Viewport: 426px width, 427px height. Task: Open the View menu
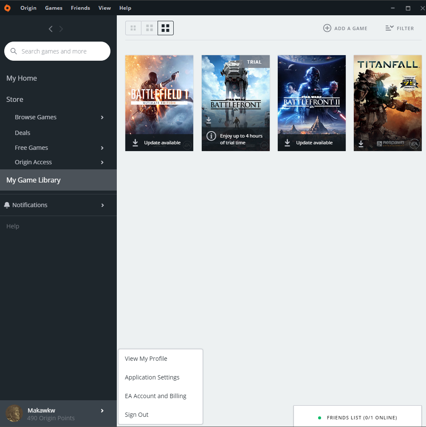pyautogui.click(x=104, y=8)
